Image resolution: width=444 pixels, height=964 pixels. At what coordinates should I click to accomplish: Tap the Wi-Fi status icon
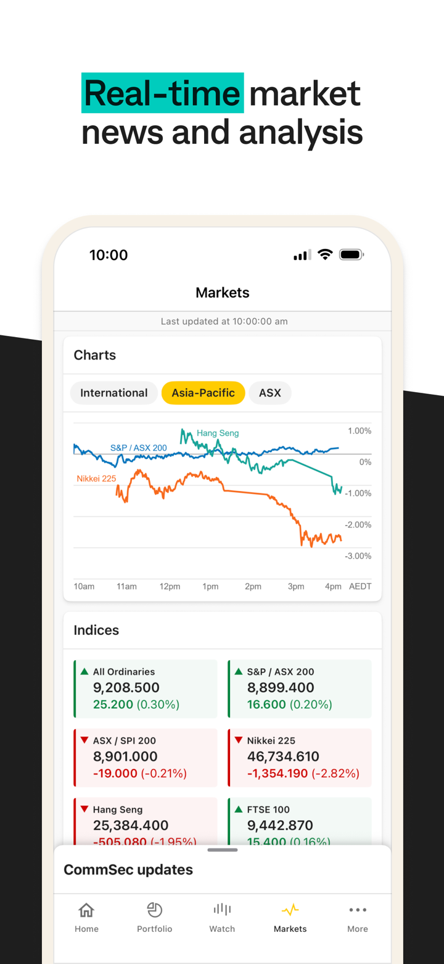pyautogui.click(x=325, y=254)
